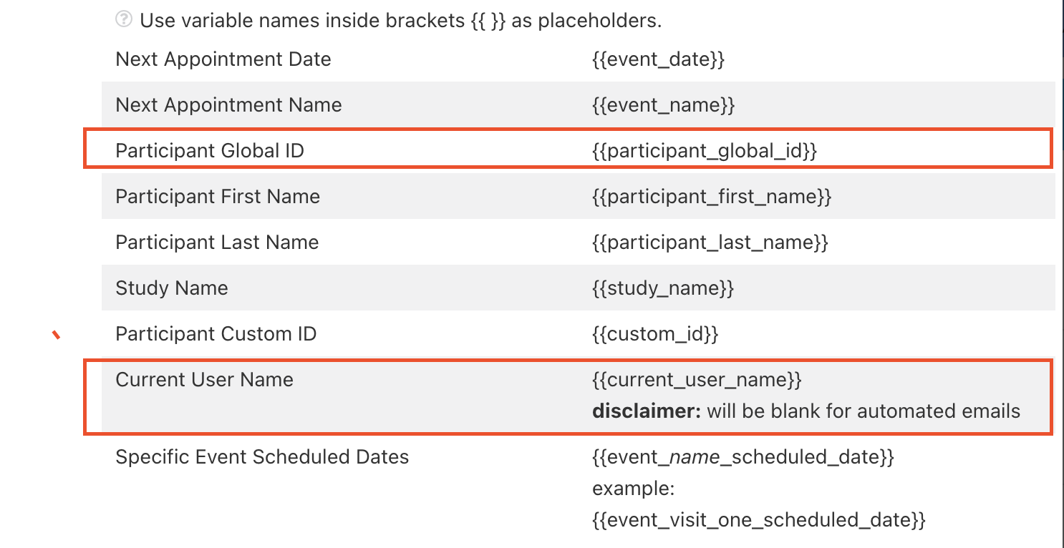Click the {{participant_last_name}} placeholder
The width and height of the screenshot is (1064, 548).
coord(710,243)
